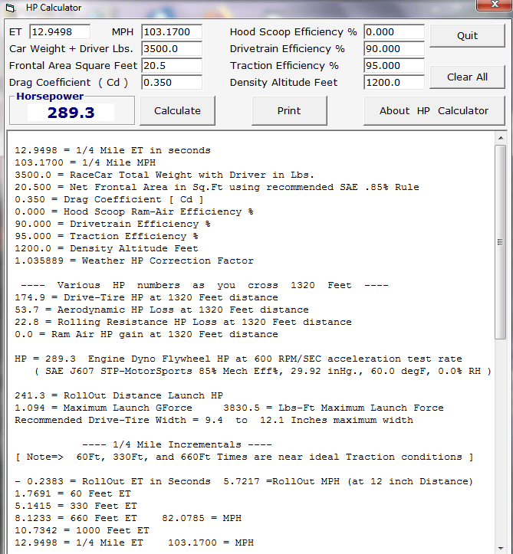Screen dimensions: 513x554
Task: Click the 'Drive-Tire HP at 1320 Feet' line
Action: [x=146, y=297]
